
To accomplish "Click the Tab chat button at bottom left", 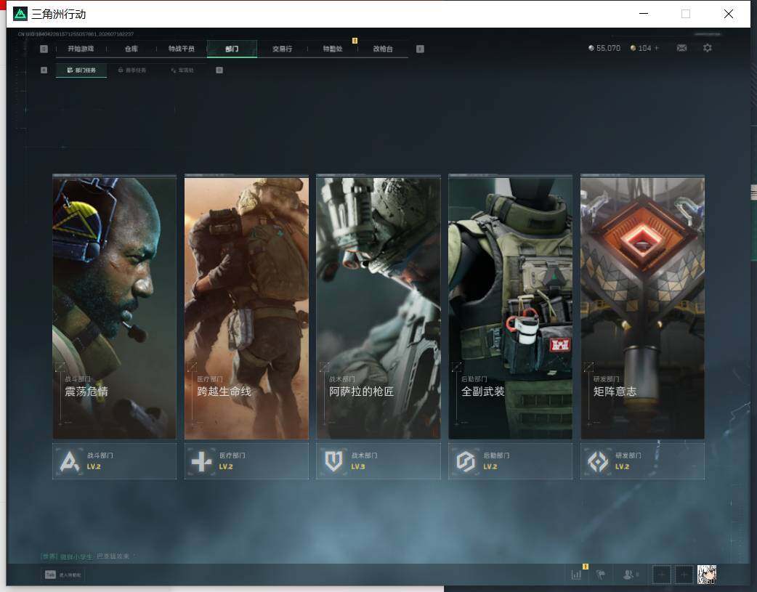I will pos(62,575).
